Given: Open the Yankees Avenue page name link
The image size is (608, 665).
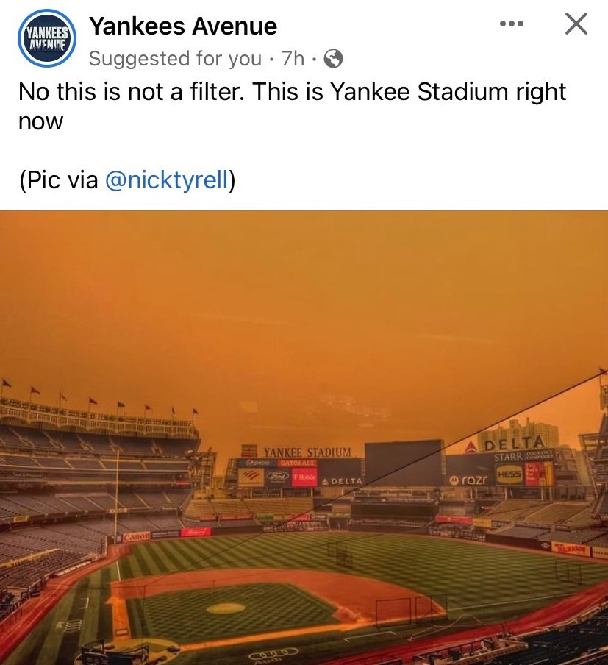Looking at the screenshot, I should tap(183, 26).
